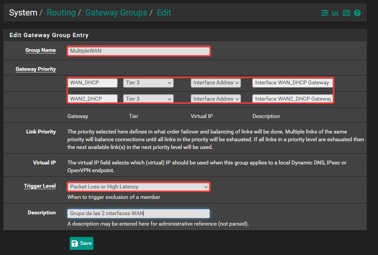The image size is (378, 255).
Task: Click the Interface WAN_DHCP Gateway description field
Action: point(292,82)
